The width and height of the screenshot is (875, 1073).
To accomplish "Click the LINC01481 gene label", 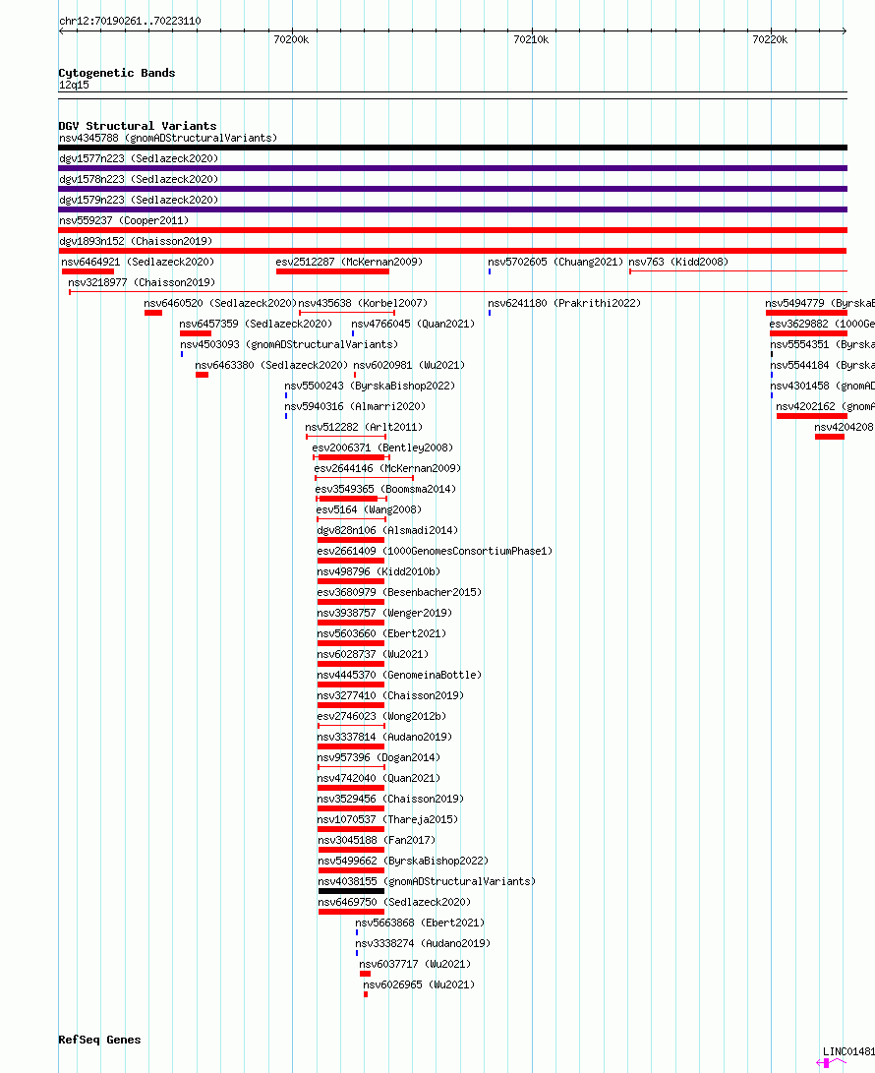I will 848,1051.
